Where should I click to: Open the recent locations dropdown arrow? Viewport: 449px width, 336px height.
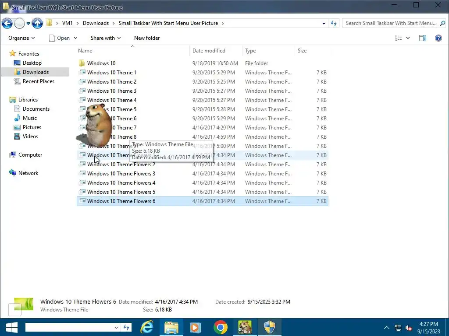[28, 24]
